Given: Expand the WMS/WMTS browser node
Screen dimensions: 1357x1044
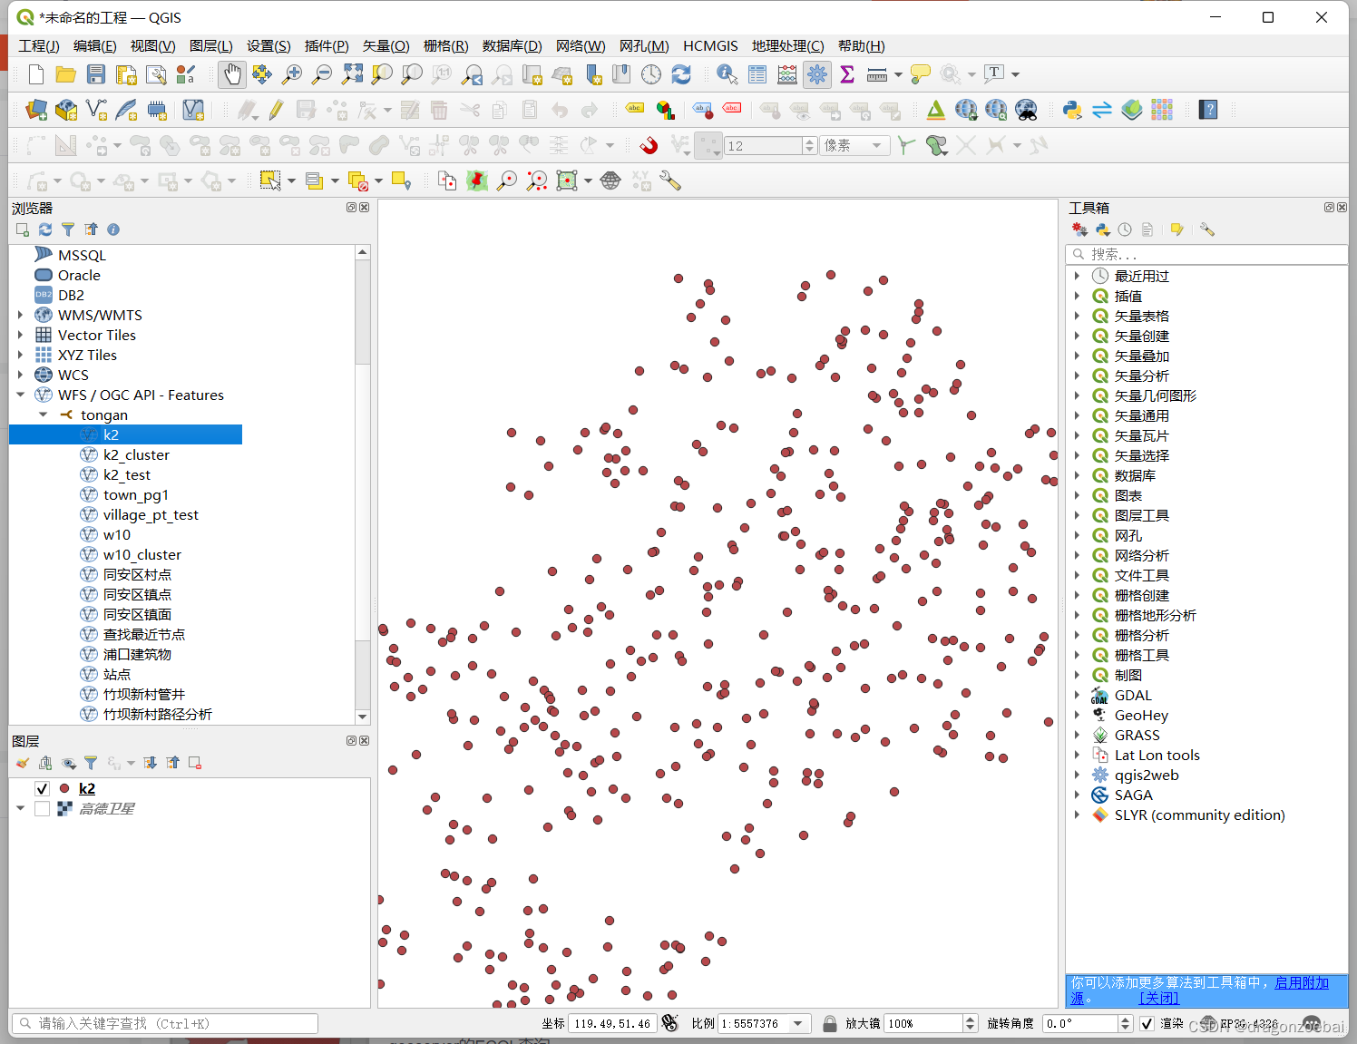Looking at the screenshot, I should point(20,315).
